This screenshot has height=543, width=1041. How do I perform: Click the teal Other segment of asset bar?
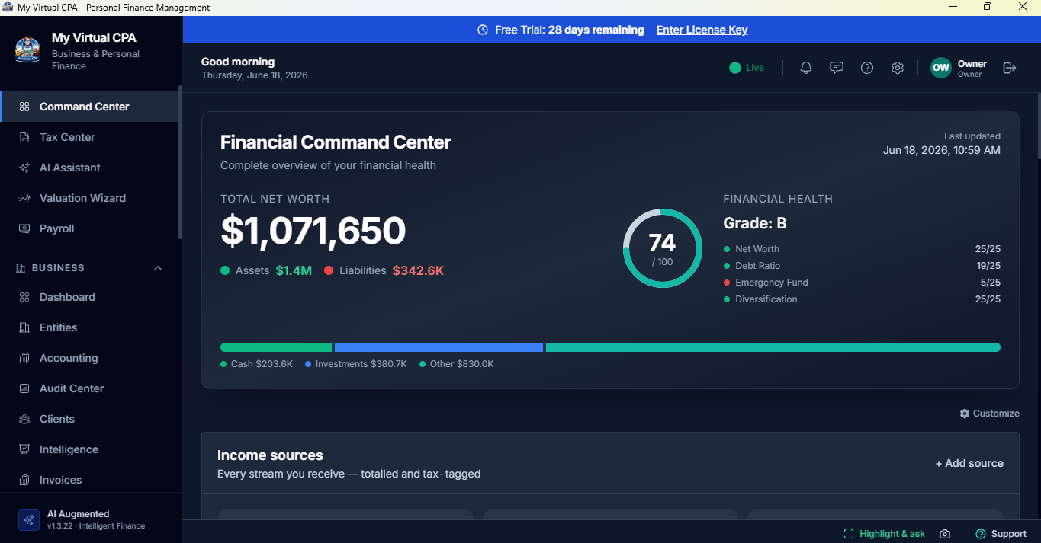click(x=773, y=347)
